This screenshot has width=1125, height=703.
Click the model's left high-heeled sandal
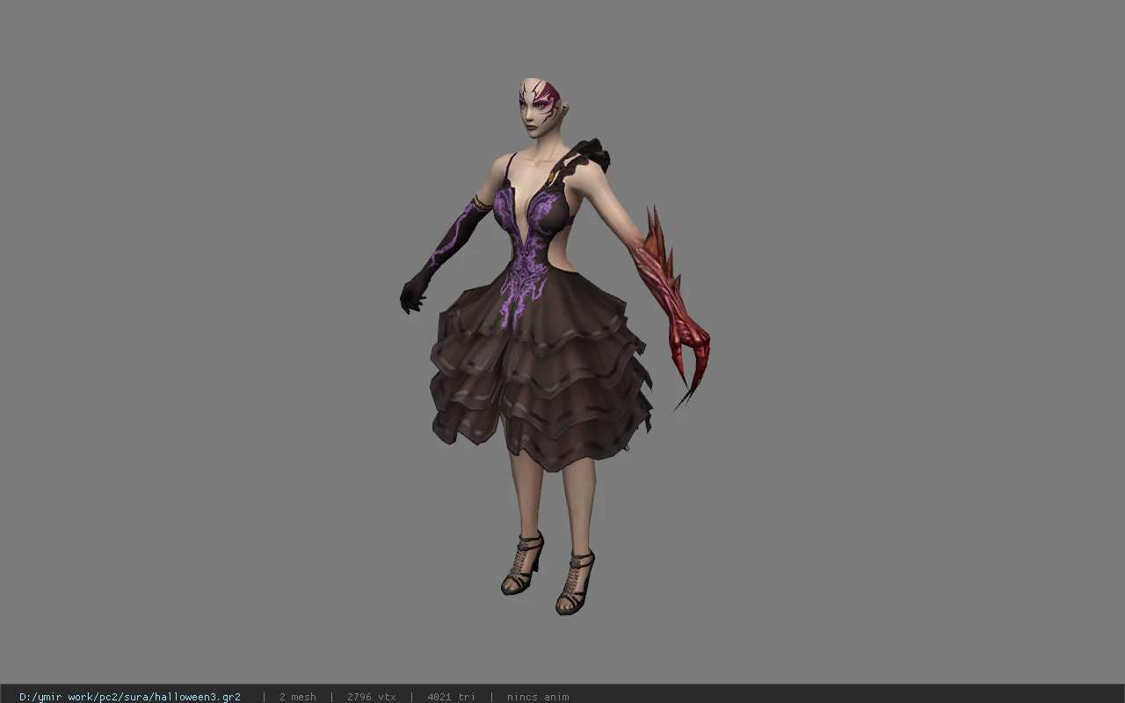[x=575, y=582]
